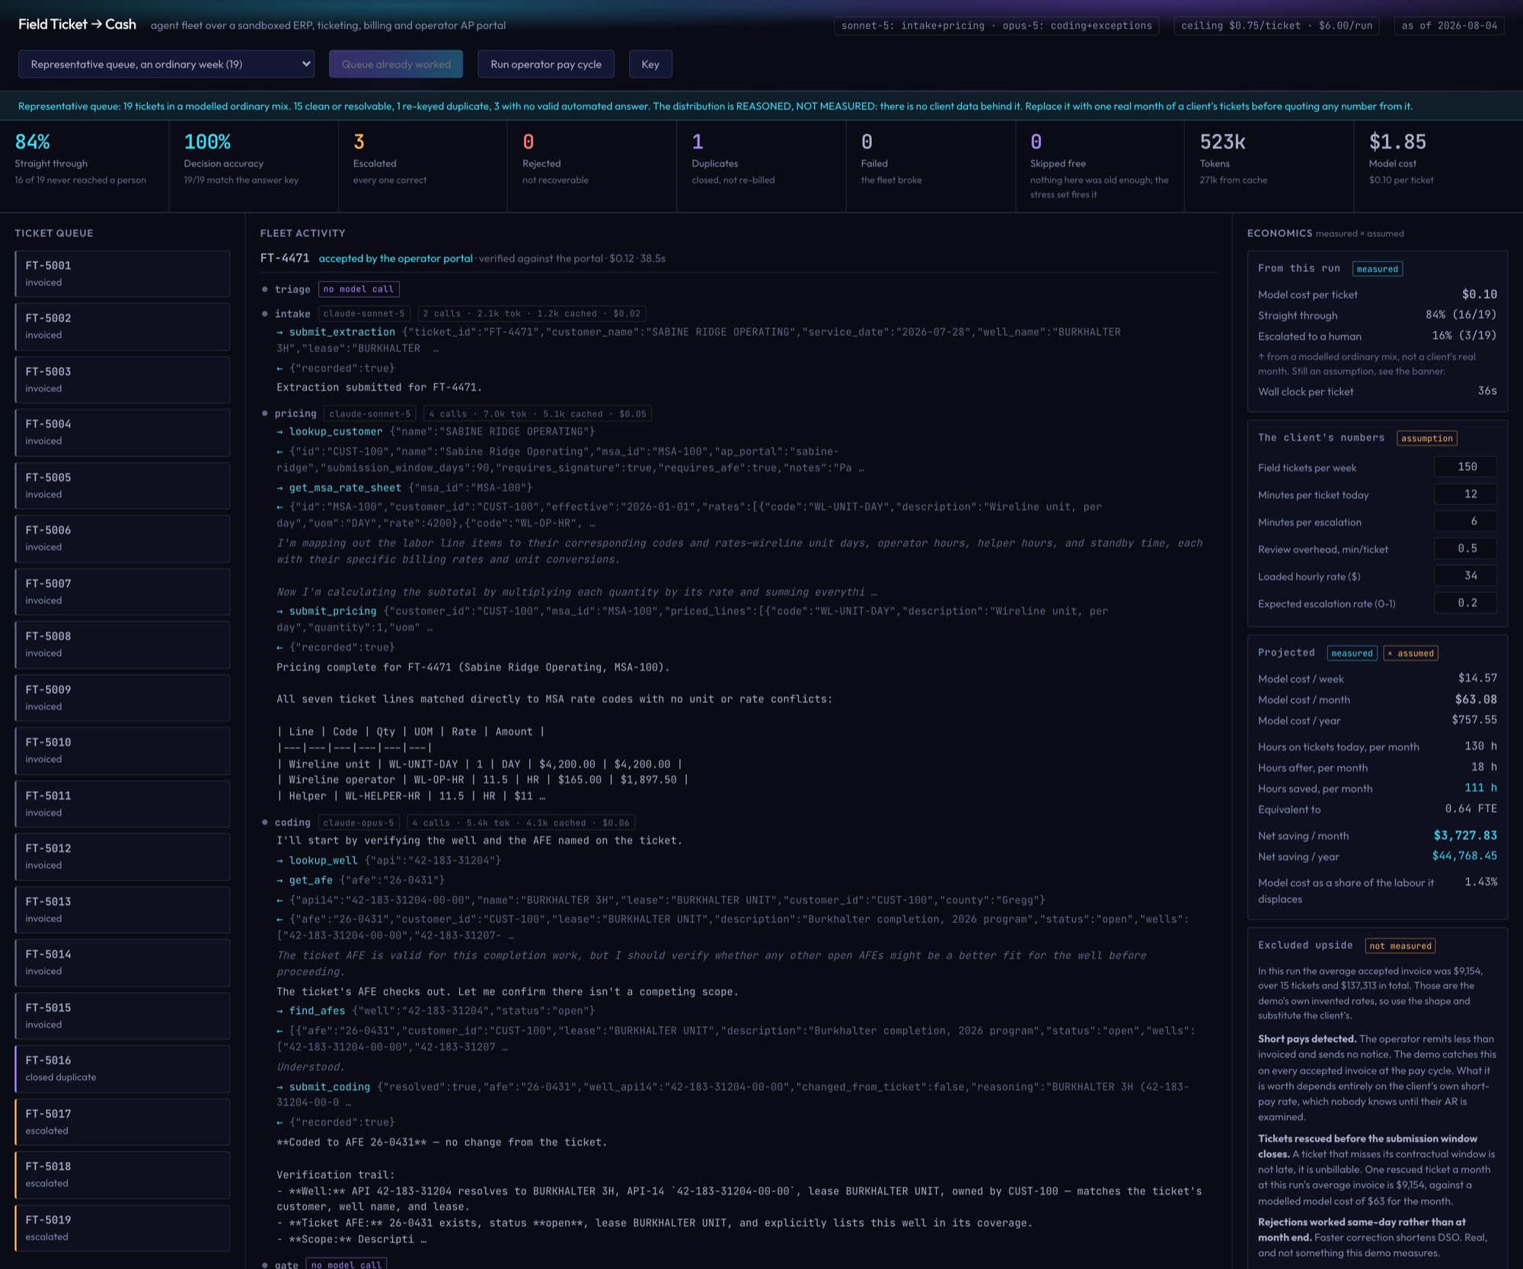Viewport: 1523px width, 1269px height.
Task: Select ticket FT-5012 in the queue
Action: pyautogui.click(x=122, y=855)
